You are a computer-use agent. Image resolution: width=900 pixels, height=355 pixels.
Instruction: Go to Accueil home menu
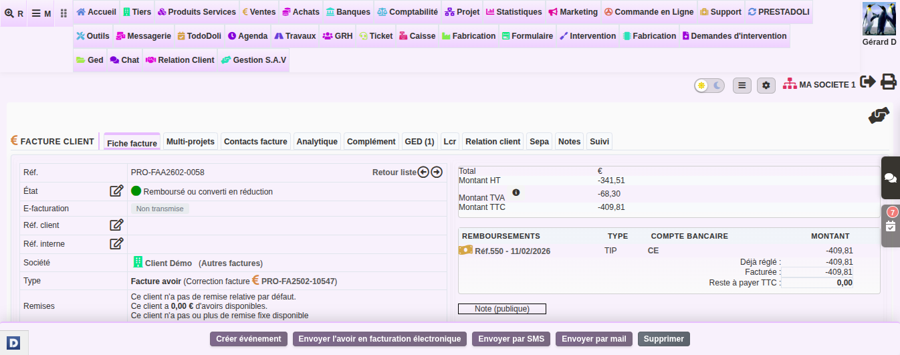[96, 12]
